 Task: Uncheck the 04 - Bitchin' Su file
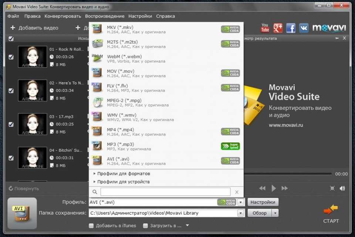coord(11,158)
